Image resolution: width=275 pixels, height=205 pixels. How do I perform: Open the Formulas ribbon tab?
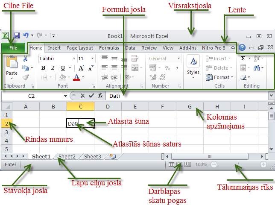tap(109, 48)
